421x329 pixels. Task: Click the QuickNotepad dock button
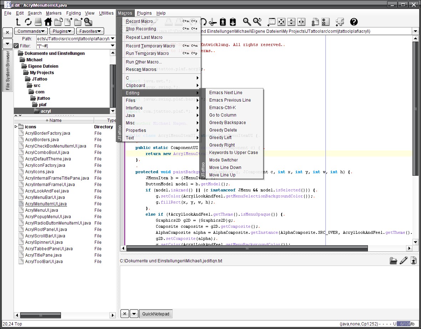pos(156,314)
